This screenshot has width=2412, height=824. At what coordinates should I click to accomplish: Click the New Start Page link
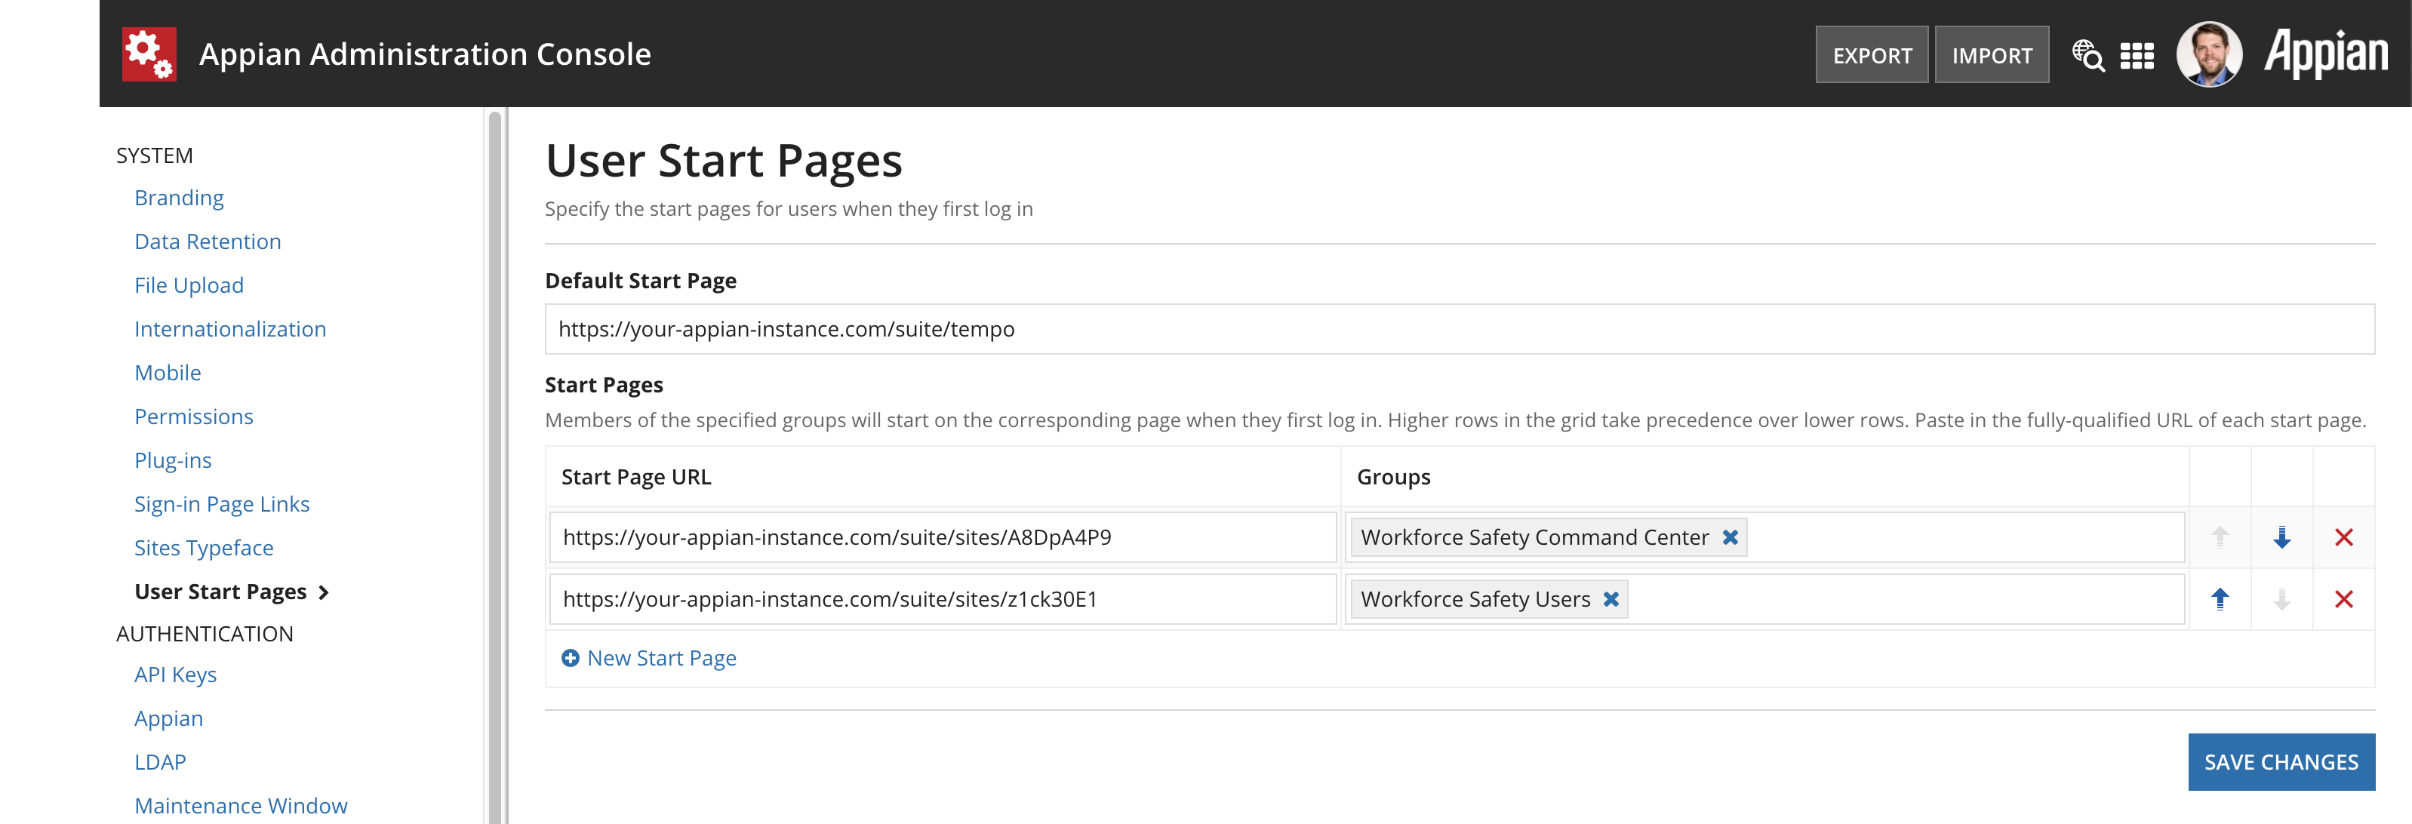click(x=648, y=658)
